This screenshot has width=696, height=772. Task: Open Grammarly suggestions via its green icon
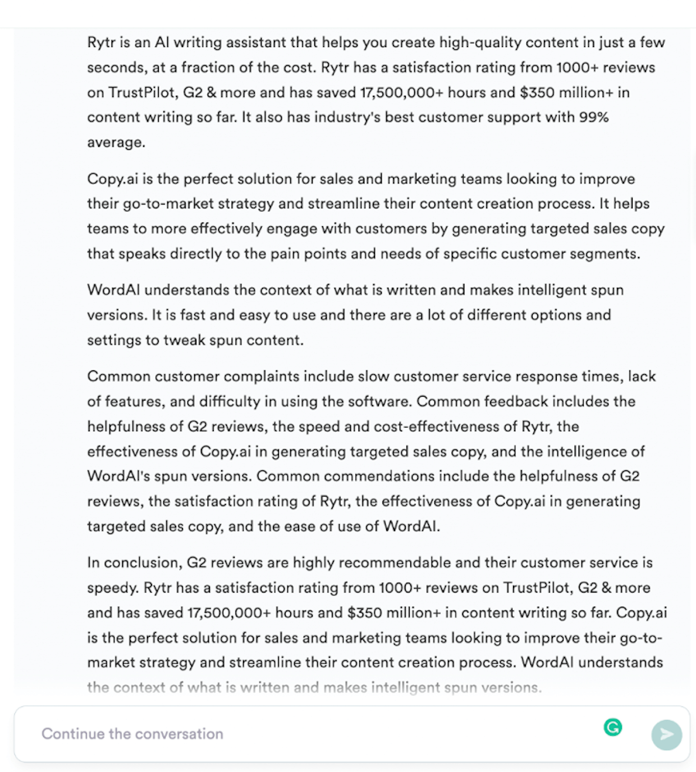(613, 727)
